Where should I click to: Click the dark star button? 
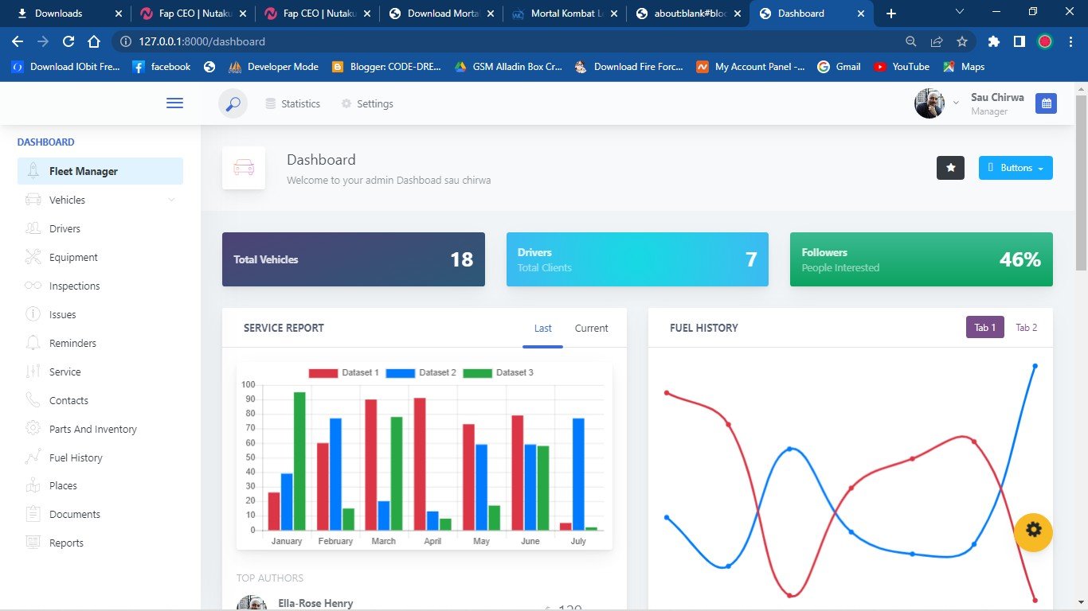point(950,168)
